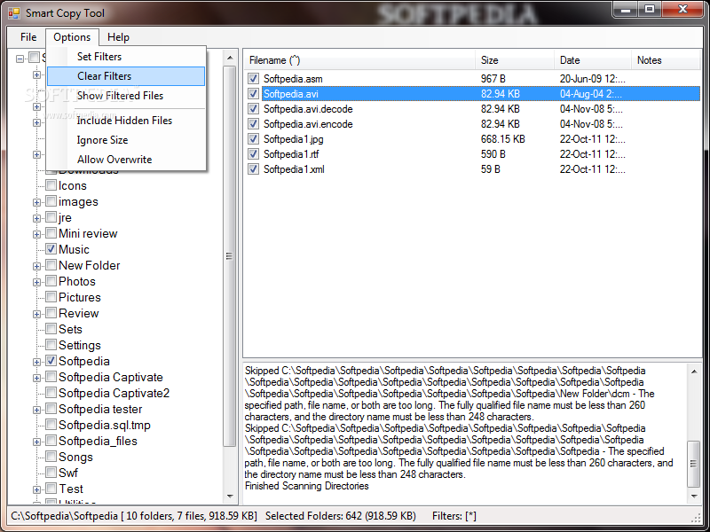The image size is (710, 532).
Task: Select the Softpedia1.jpg file name
Action: pyautogui.click(x=294, y=139)
